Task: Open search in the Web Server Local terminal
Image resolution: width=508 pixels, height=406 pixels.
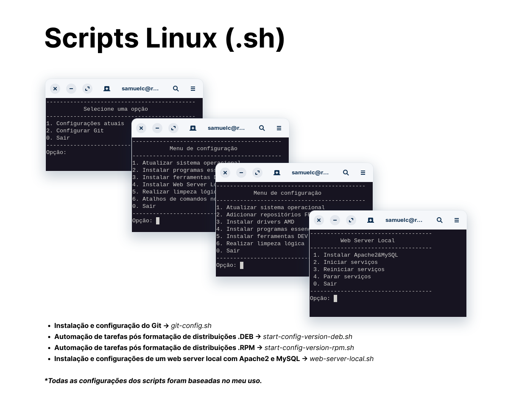Action: click(439, 220)
